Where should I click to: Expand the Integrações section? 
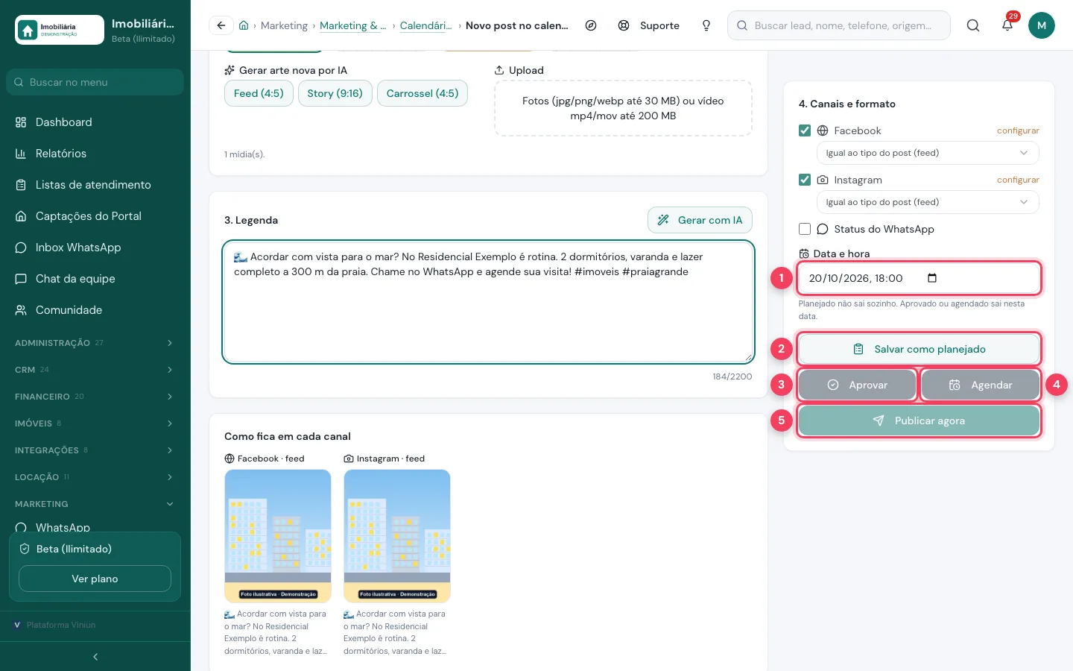pyautogui.click(x=95, y=450)
